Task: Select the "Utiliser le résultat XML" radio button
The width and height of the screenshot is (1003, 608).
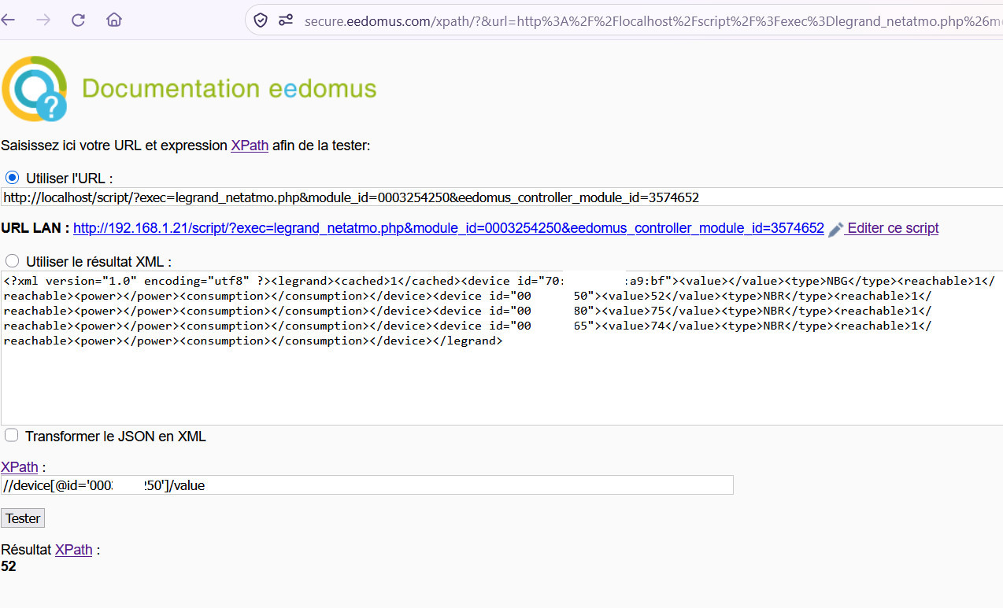Action: 12,261
